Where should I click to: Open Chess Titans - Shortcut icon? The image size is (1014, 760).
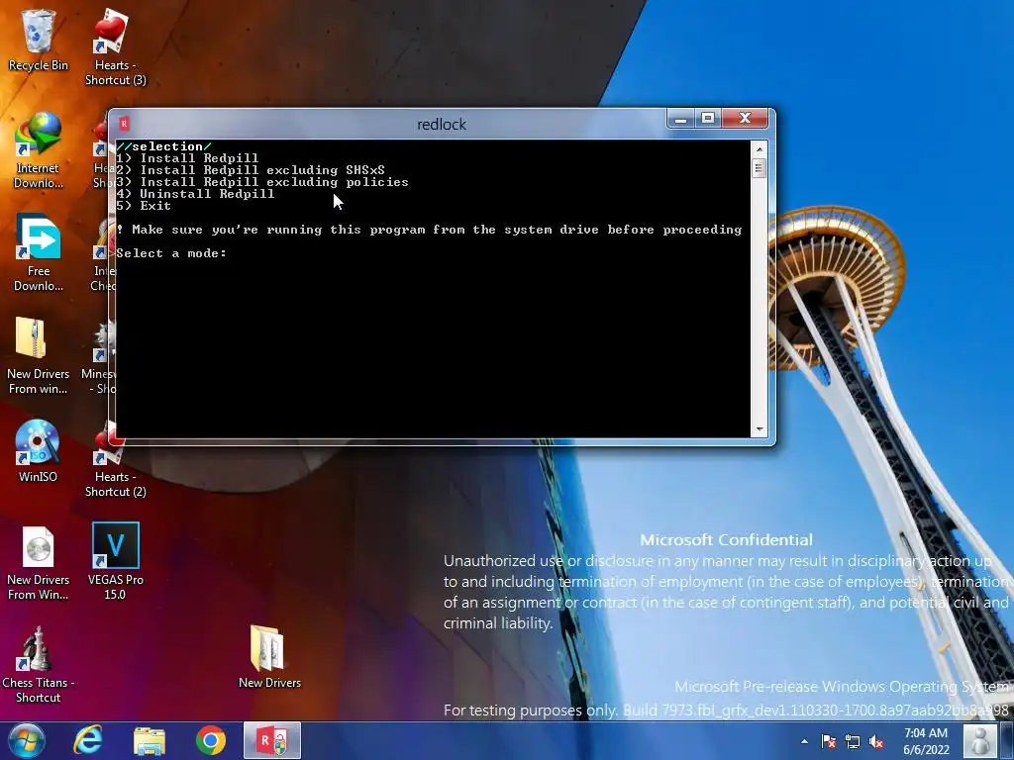coord(38,664)
